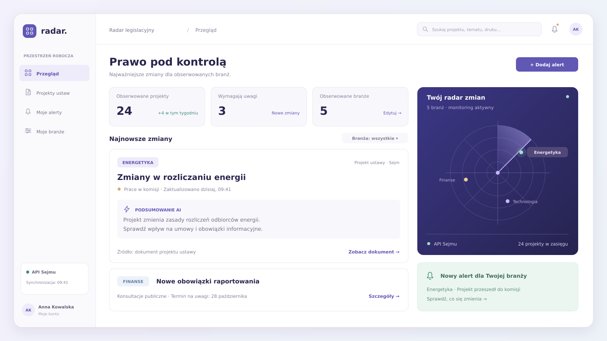Open Przegląd in sidebar menu
This screenshot has width=607, height=341.
(x=54, y=73)
